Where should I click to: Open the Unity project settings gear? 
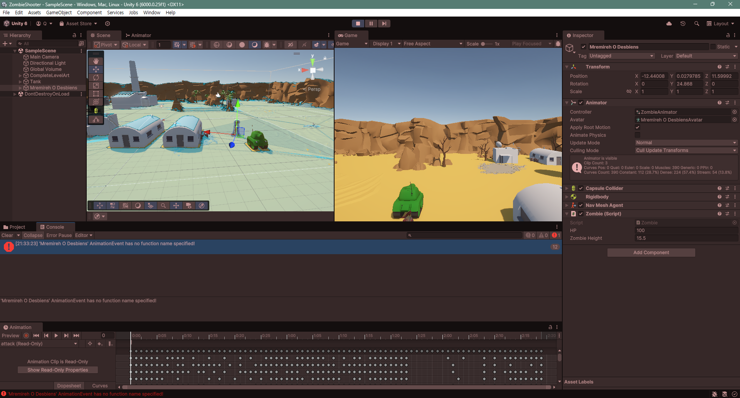(108, 24)
